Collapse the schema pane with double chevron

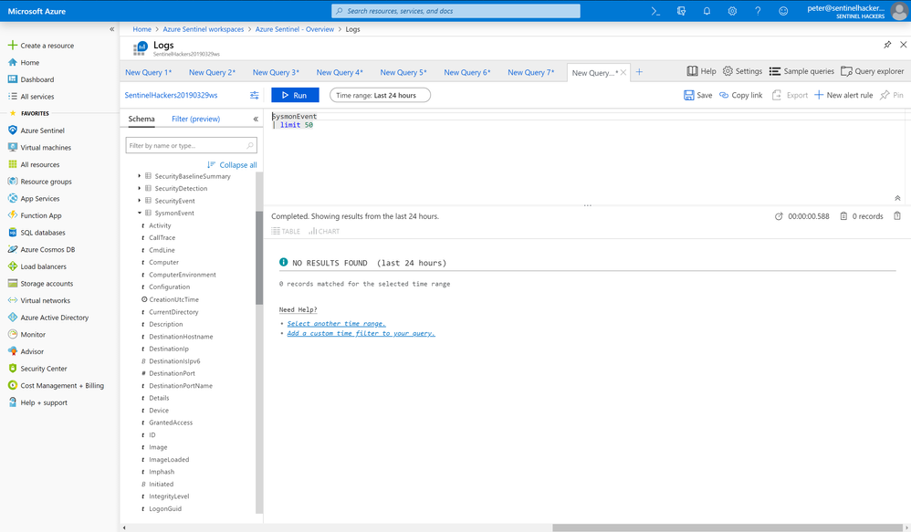[x=256, y=119]
